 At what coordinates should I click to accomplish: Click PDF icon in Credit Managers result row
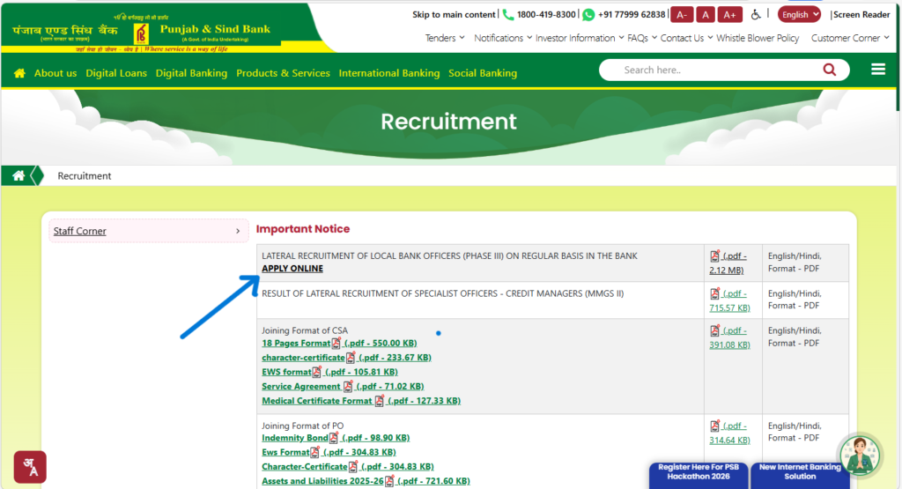(x=714, y=293)
